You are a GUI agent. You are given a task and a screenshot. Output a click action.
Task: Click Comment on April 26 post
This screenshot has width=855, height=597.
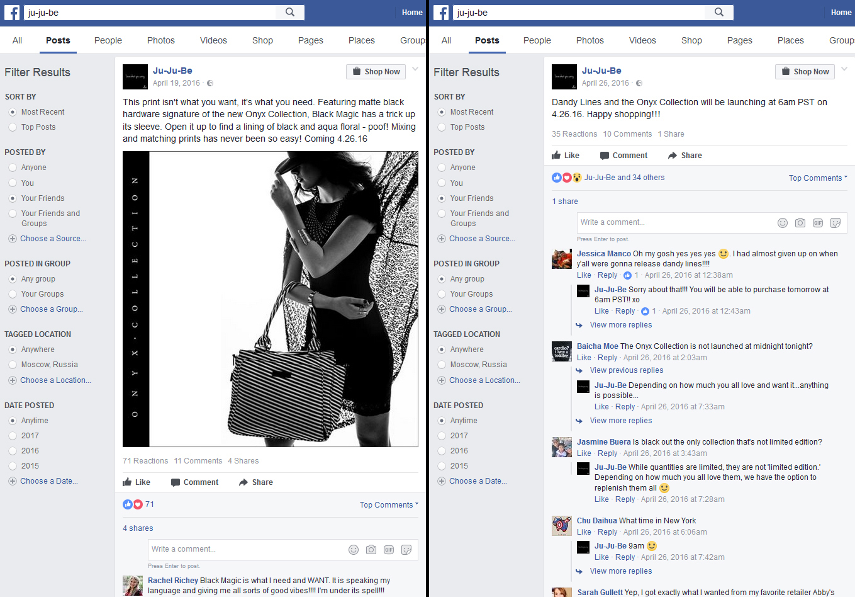624,156
